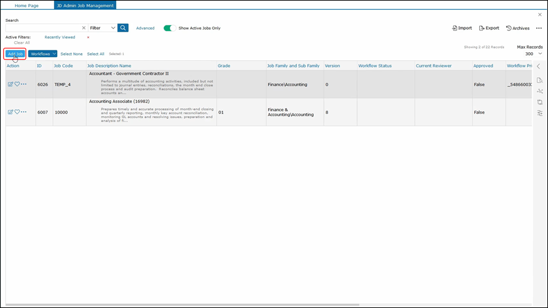Open more actions ellipsis for job 6007
The width and height of the screenshot is (548, 308).
pos(24,112)
